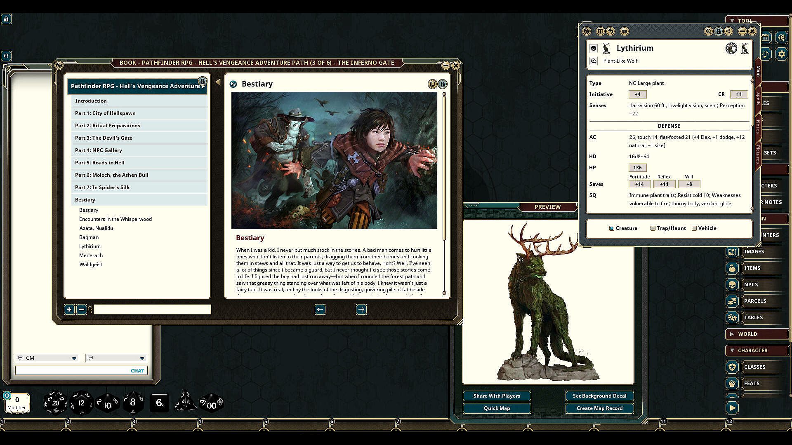The image size is (792, 445).
Task: Select the Trap/Haunt radio option
Action: (653, 228)
